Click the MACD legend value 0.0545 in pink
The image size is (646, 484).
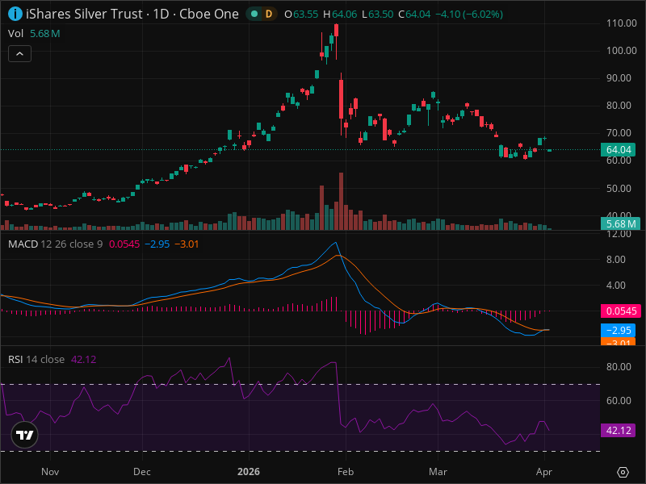click(124, 244)
